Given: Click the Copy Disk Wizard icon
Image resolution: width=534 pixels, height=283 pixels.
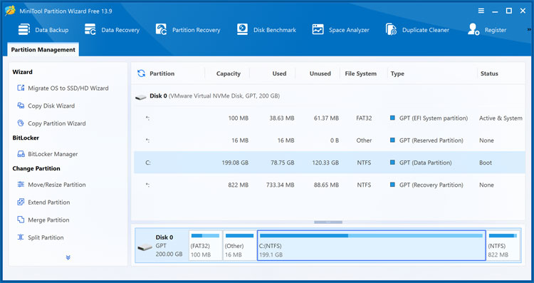Looking at the screenshot, I should [x=21, y=106].
